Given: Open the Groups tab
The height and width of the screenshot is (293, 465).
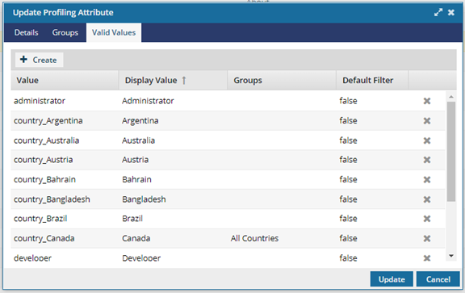Looking at the screenshot, I should 65,32.
